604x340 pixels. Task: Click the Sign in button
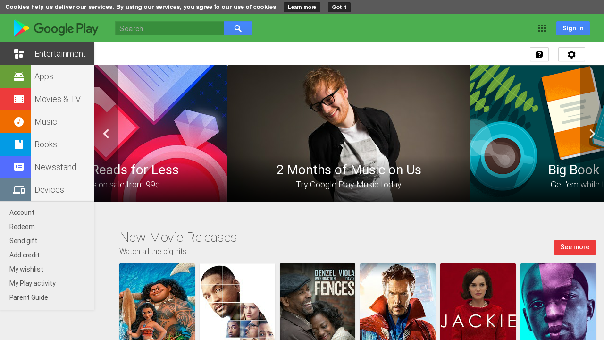(573, 28)
